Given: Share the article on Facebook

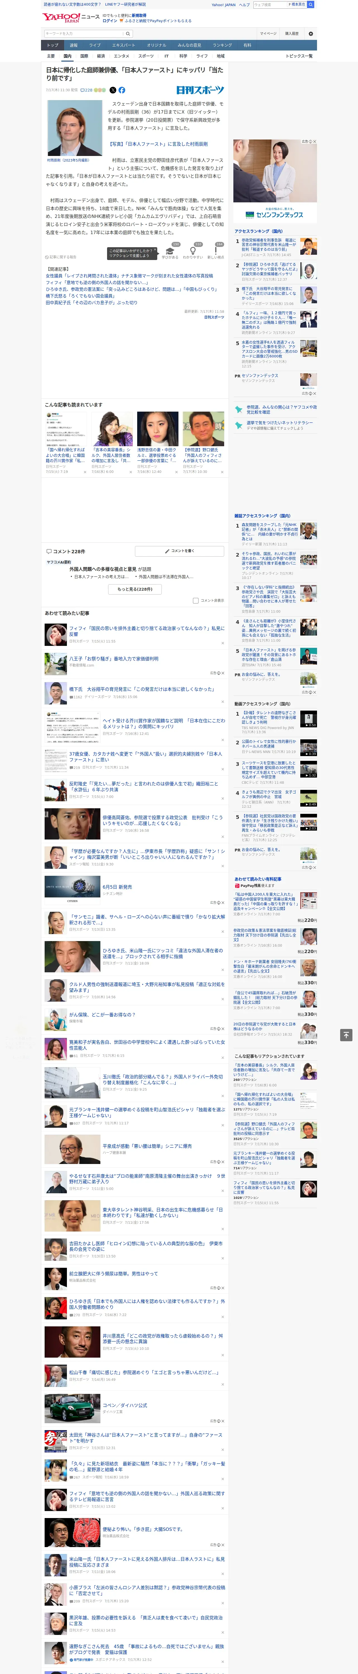Looking at the screenshot, I should (x=122, y=90).
